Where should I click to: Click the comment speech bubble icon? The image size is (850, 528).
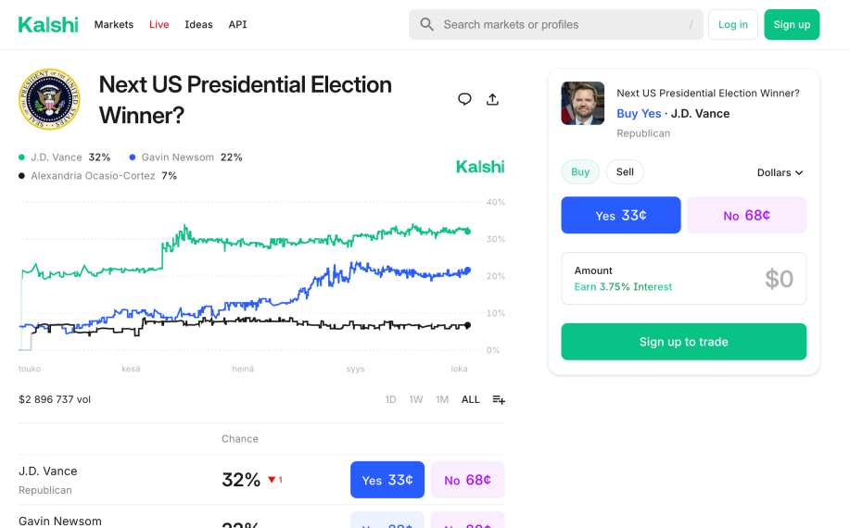[464, 99]
